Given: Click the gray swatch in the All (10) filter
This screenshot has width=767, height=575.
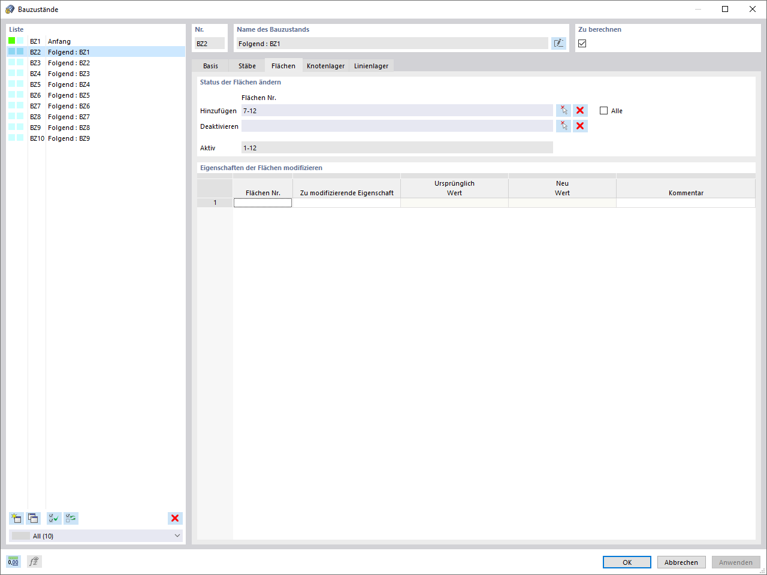Looking at the screenshot, I should pos(21,535).
